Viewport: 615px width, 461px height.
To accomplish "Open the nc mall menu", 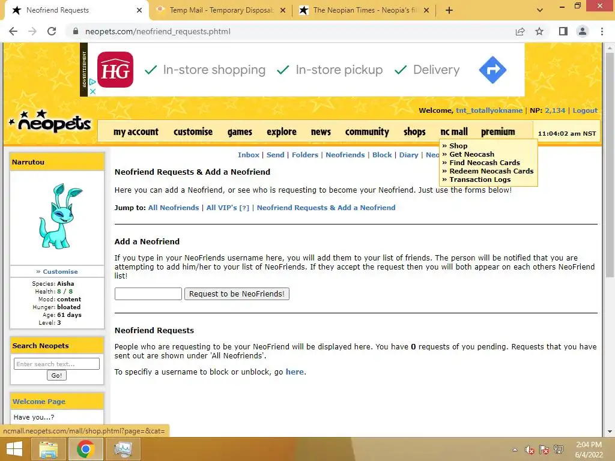I will 454,131.
